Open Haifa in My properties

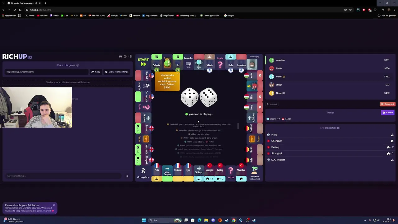[x=330, y=135]
